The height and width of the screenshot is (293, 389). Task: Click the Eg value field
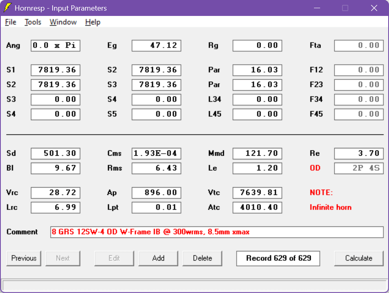click(x=157, y=45)
